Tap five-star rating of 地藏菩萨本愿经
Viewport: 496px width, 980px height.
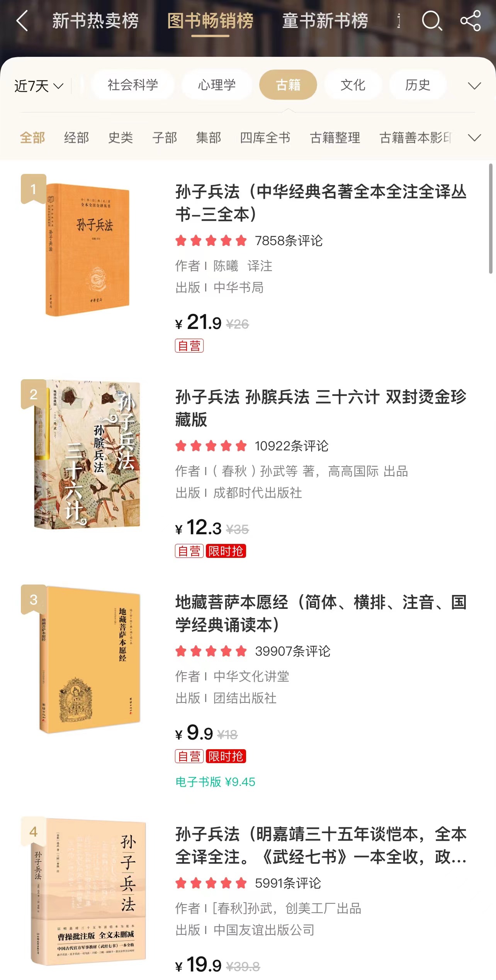point(211,651)
